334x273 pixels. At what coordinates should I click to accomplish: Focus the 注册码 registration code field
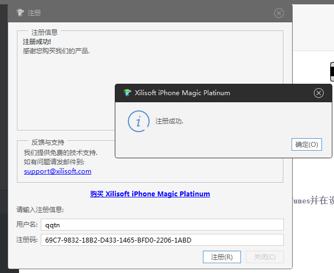(162, 240)
